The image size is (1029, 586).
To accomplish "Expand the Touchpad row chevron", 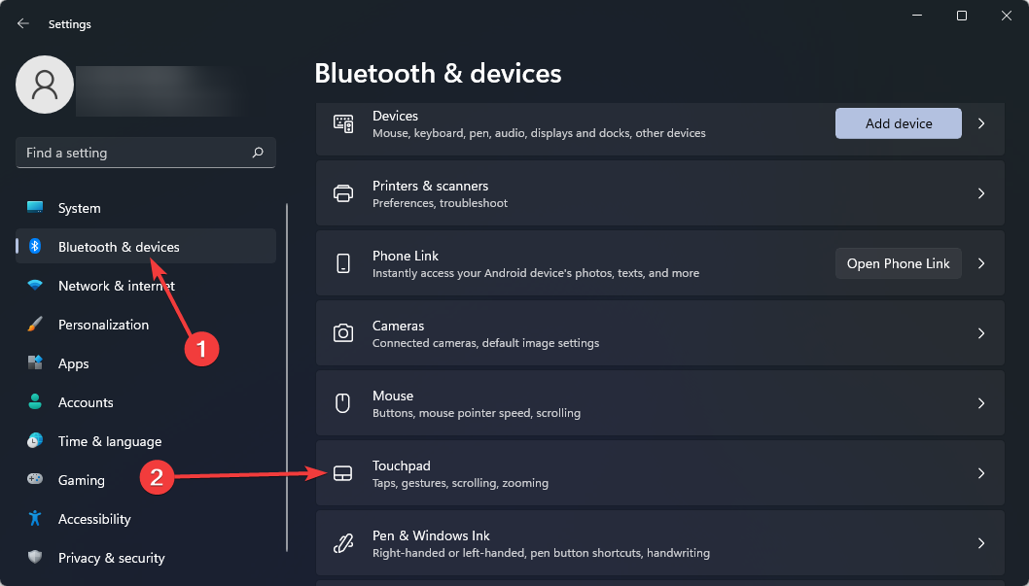I will [981, 473].
